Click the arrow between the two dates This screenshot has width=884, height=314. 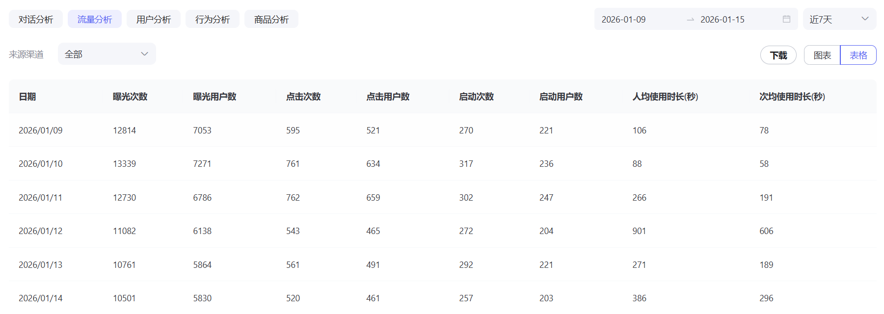pyautogui.click(x=690, y=19)
